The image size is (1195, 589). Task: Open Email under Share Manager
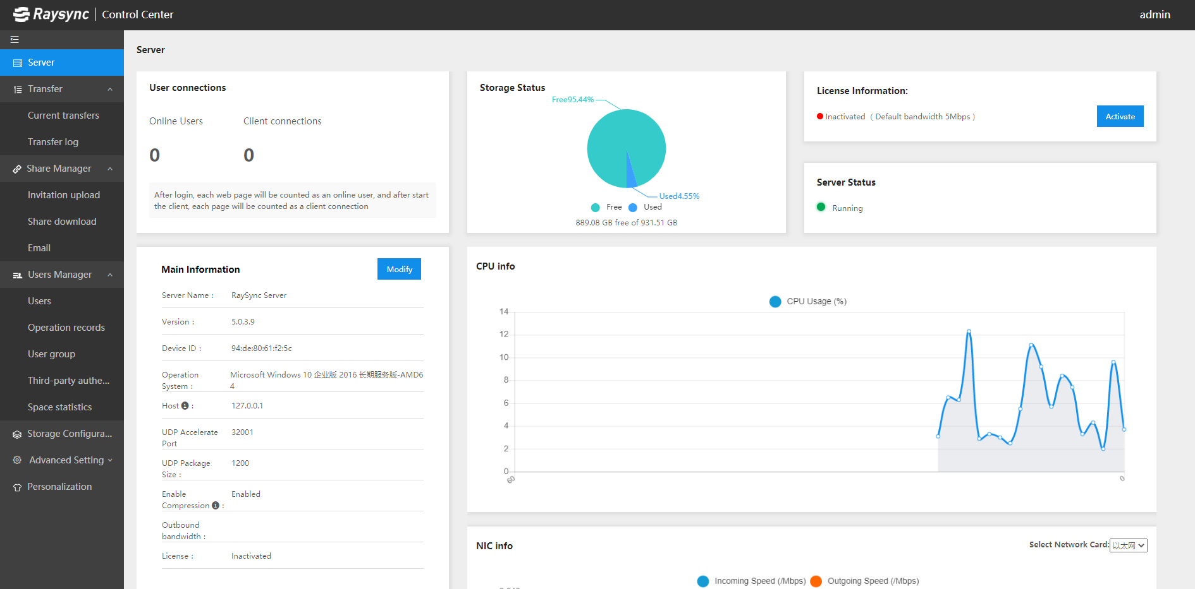tap(62, 248)
